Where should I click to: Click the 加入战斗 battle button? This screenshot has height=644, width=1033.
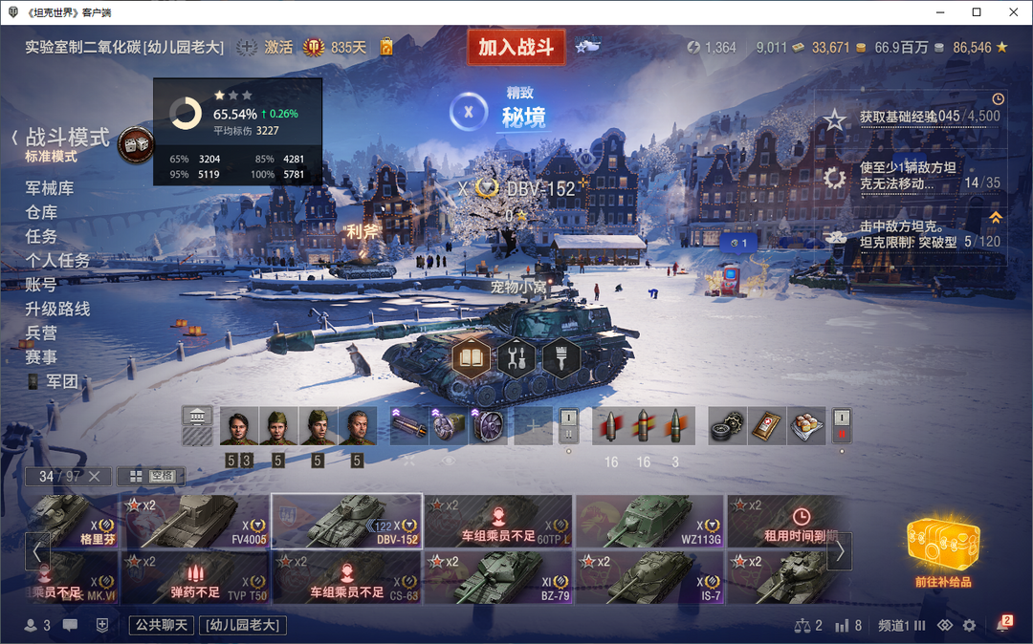516,48
